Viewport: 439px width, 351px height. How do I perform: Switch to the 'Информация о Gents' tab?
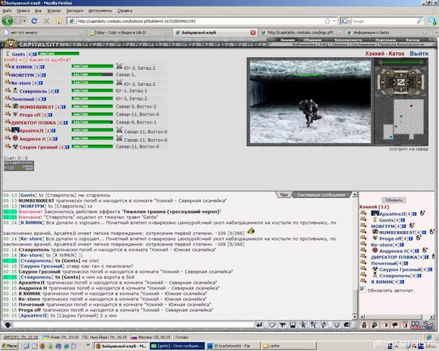click(386, 32)
